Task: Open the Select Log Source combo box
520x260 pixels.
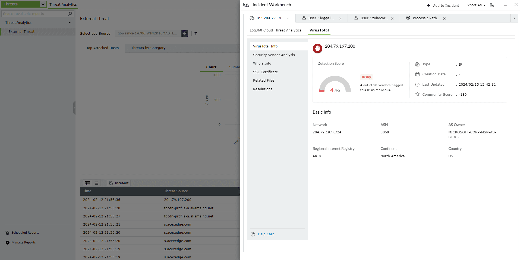Action: (x=148, y=33)
